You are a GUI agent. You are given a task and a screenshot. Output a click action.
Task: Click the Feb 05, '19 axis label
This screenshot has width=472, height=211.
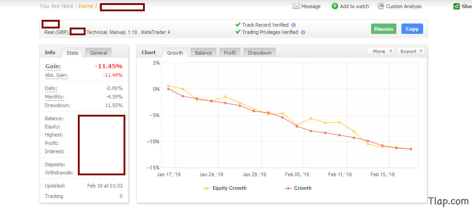click(x=297, y=175)
